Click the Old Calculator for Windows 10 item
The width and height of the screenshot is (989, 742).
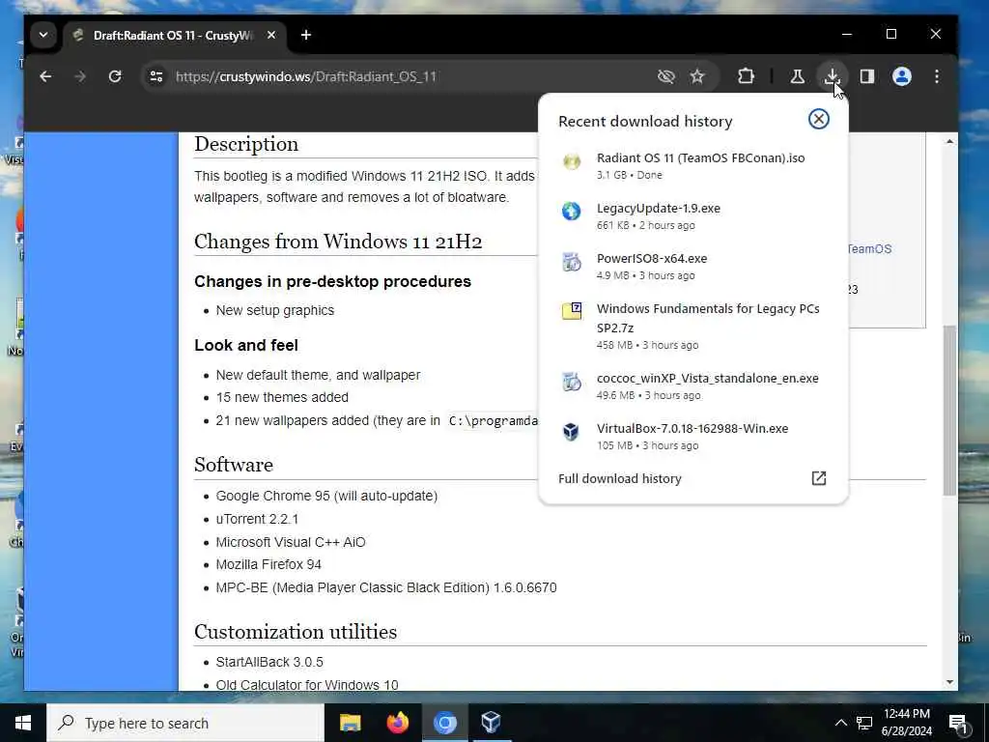306,685
